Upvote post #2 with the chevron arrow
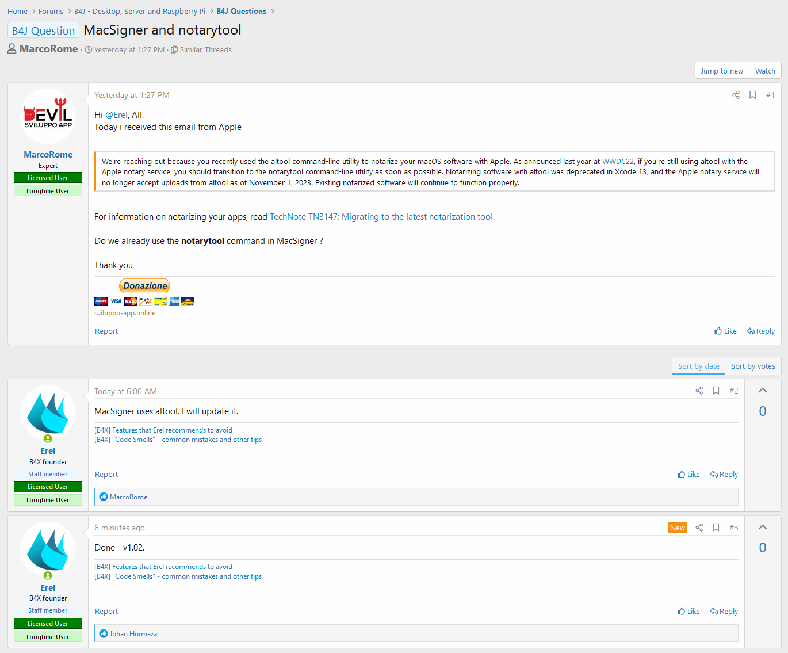 [x=763, y=391]
